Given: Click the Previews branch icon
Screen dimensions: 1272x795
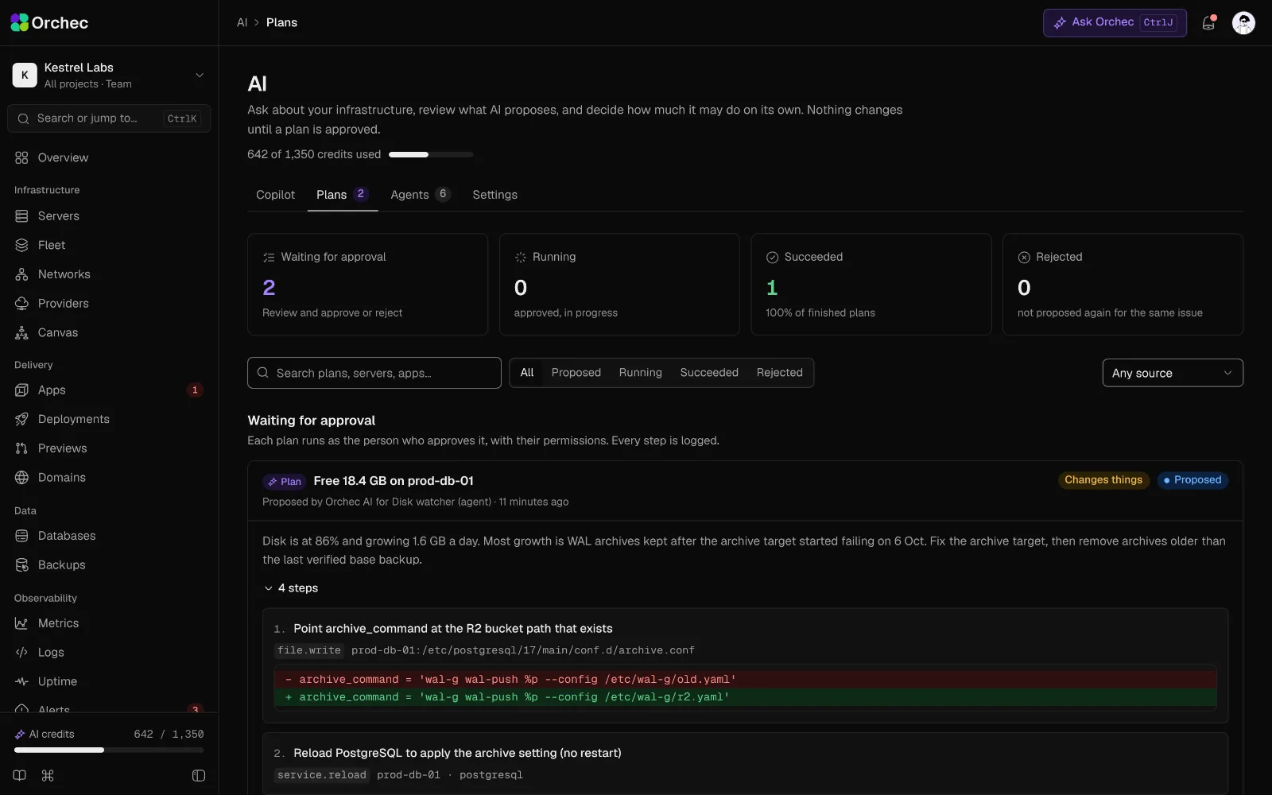Looking at the screenshot, I should (x=21, y=448).
